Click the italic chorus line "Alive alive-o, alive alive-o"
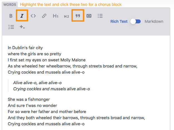 (x=37, y=83)
